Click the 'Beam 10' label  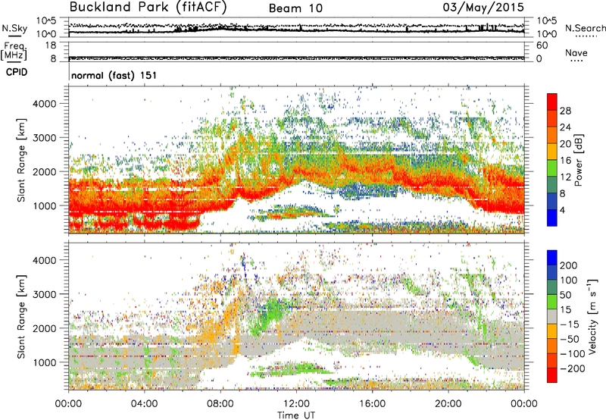pyautogui.click(x=295, y=8)
